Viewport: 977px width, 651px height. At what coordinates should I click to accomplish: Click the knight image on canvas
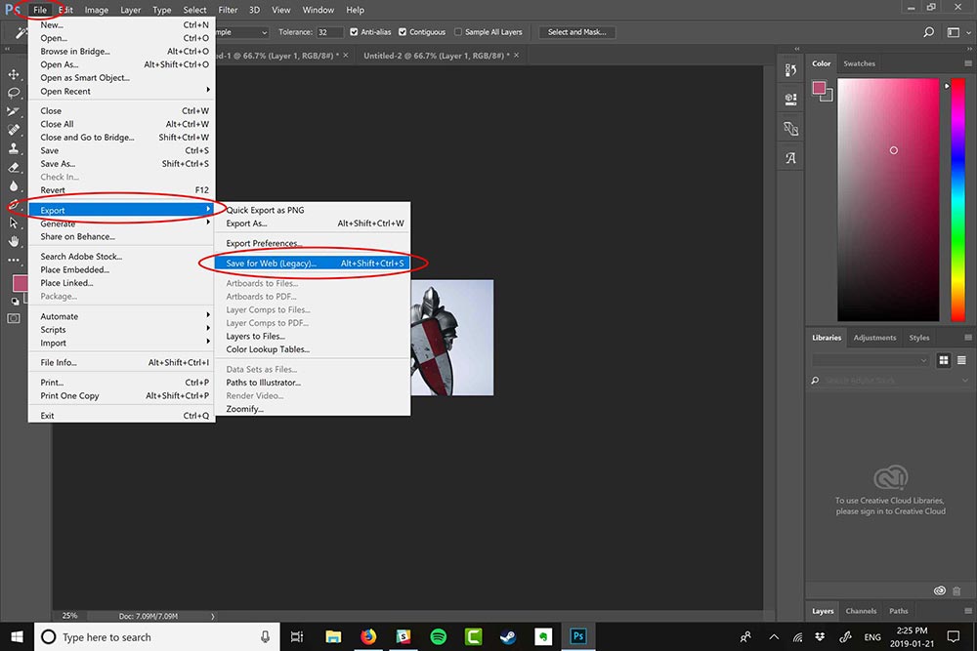(x=451, y=338)
